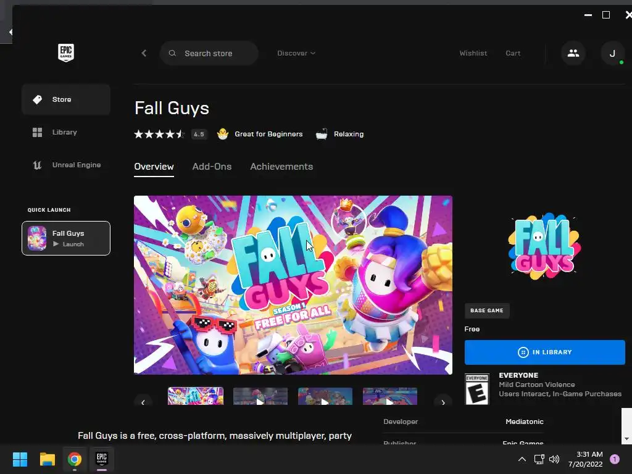Screen dimensions: 632x474
Task: Select Store in the sidebar
Action: [x=66, y=99]
